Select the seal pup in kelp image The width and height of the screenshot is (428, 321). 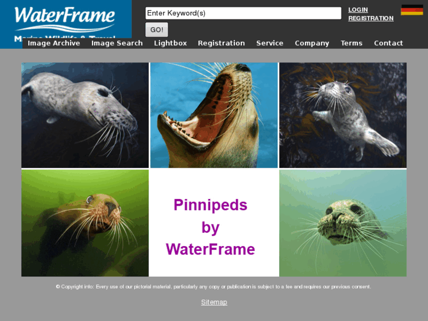pos(343,115)
